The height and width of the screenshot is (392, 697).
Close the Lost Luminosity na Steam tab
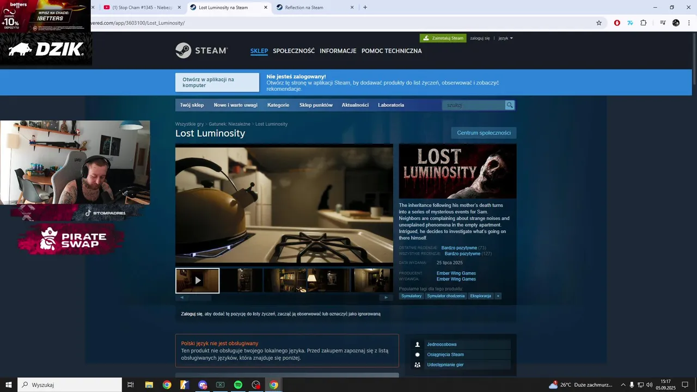266,8
